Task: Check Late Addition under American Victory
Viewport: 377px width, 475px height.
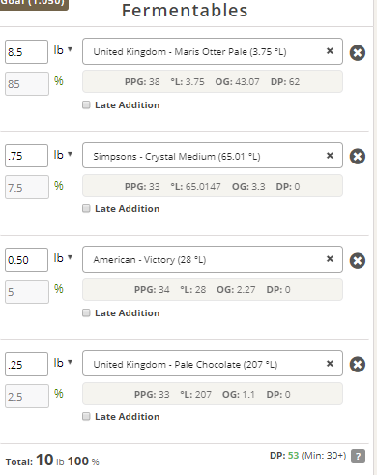Action: tap(86, 312)
